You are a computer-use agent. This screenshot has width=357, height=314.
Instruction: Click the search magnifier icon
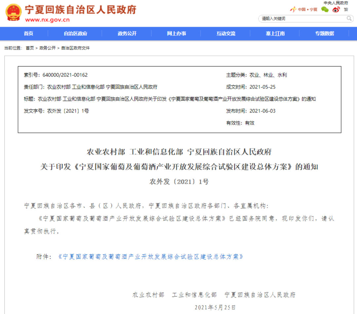(x=349, y=18)
